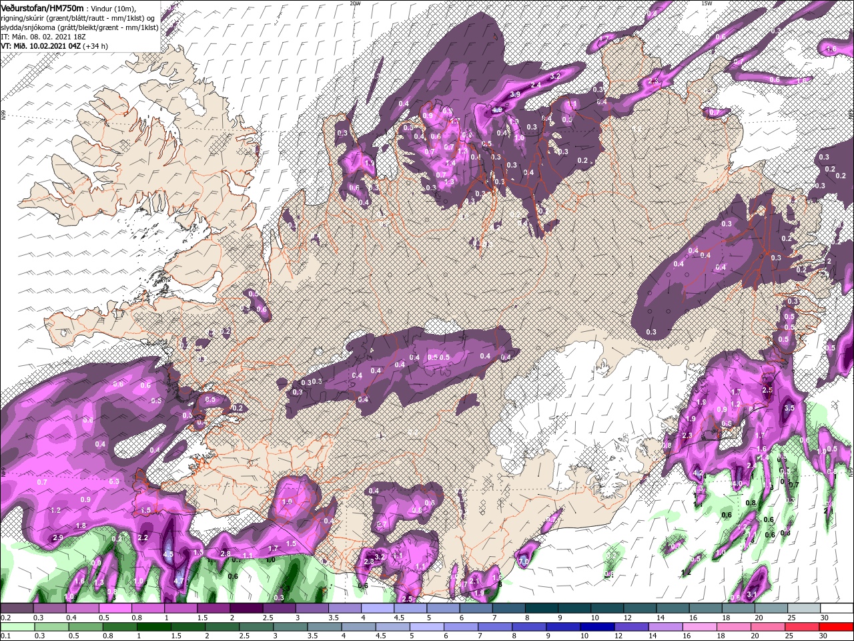This screenshot has height=641, width=854.
Task: Click the '0.4' label in top legend row
Action: tap(71, 618)
